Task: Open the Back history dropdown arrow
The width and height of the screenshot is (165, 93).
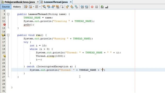Action: point(34,7)
